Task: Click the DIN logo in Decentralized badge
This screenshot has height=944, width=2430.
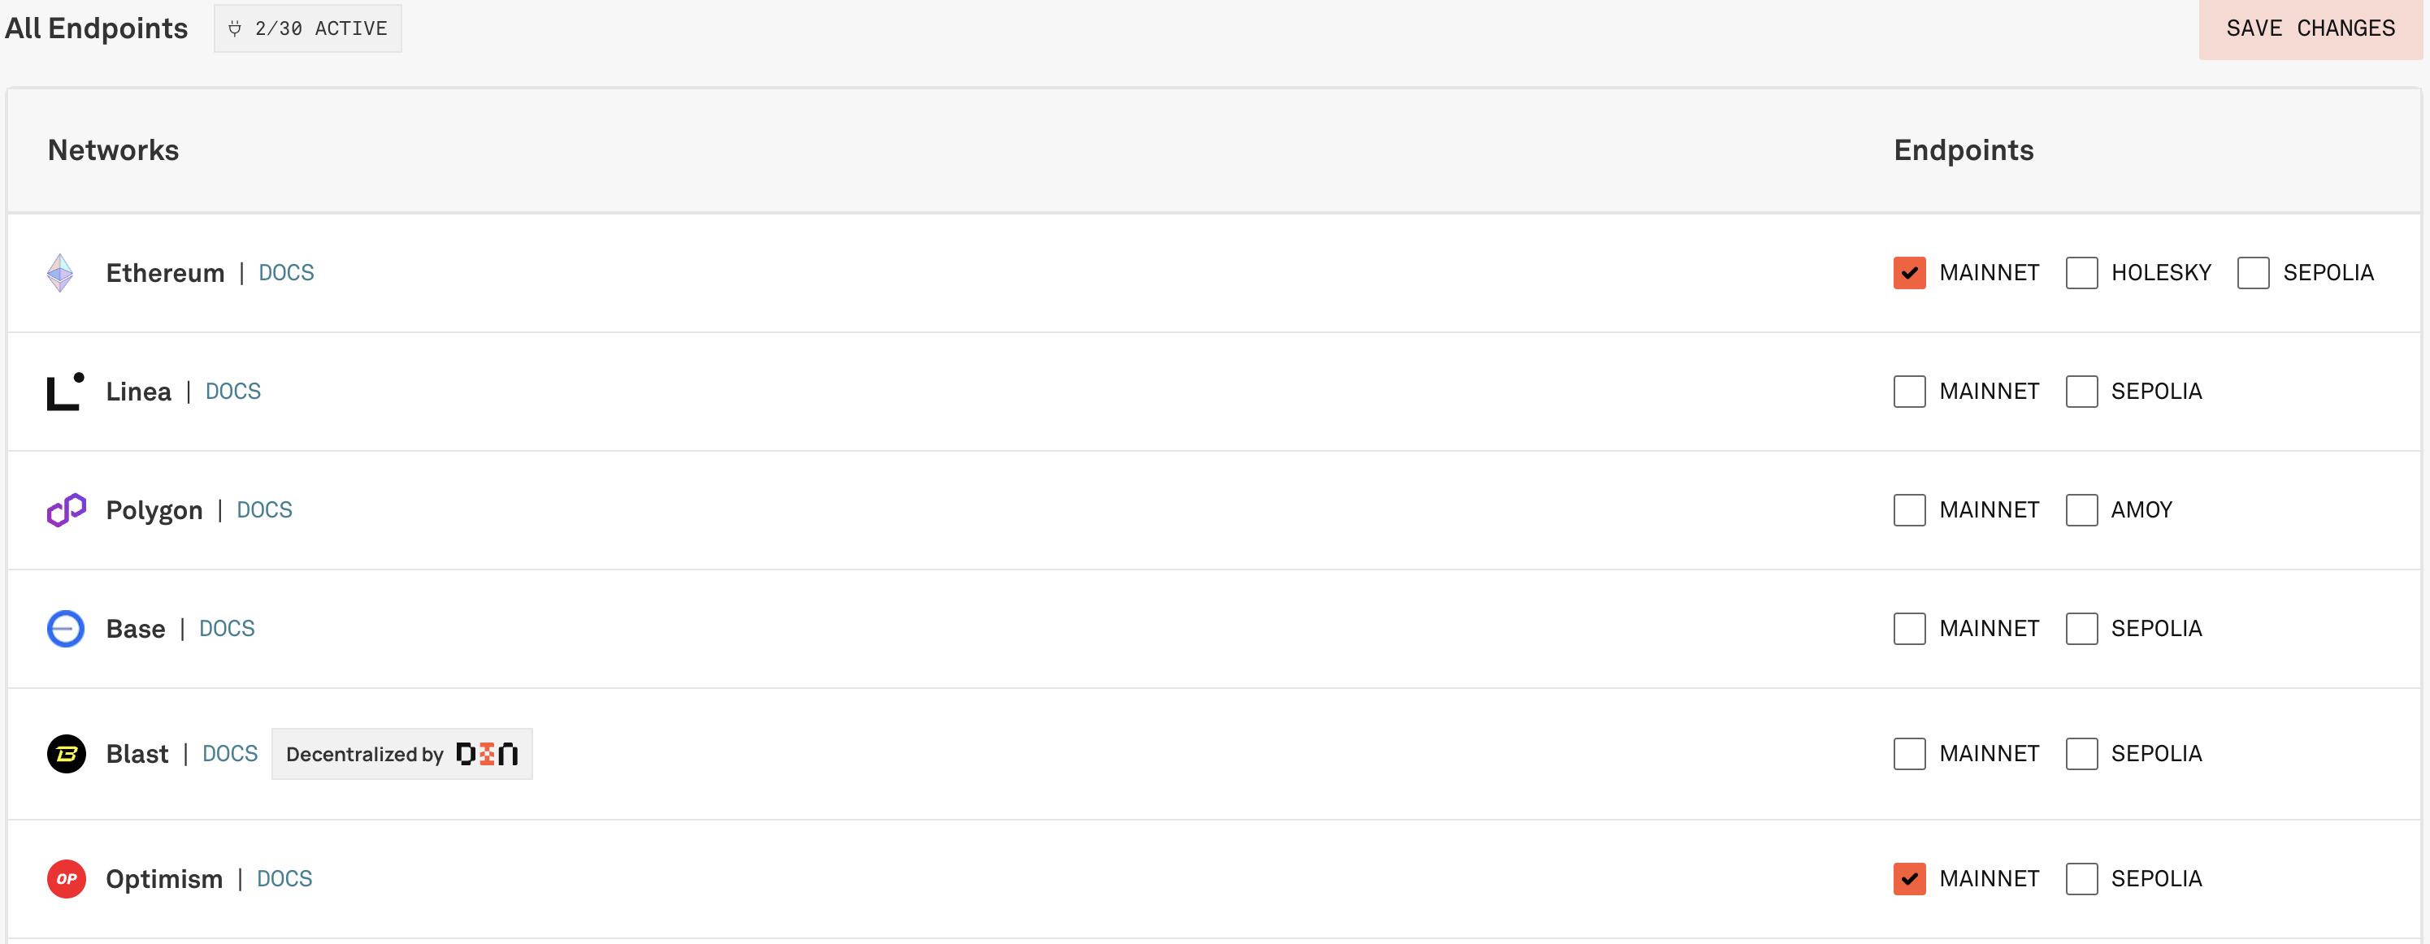Action: click(x=487, y=755)
